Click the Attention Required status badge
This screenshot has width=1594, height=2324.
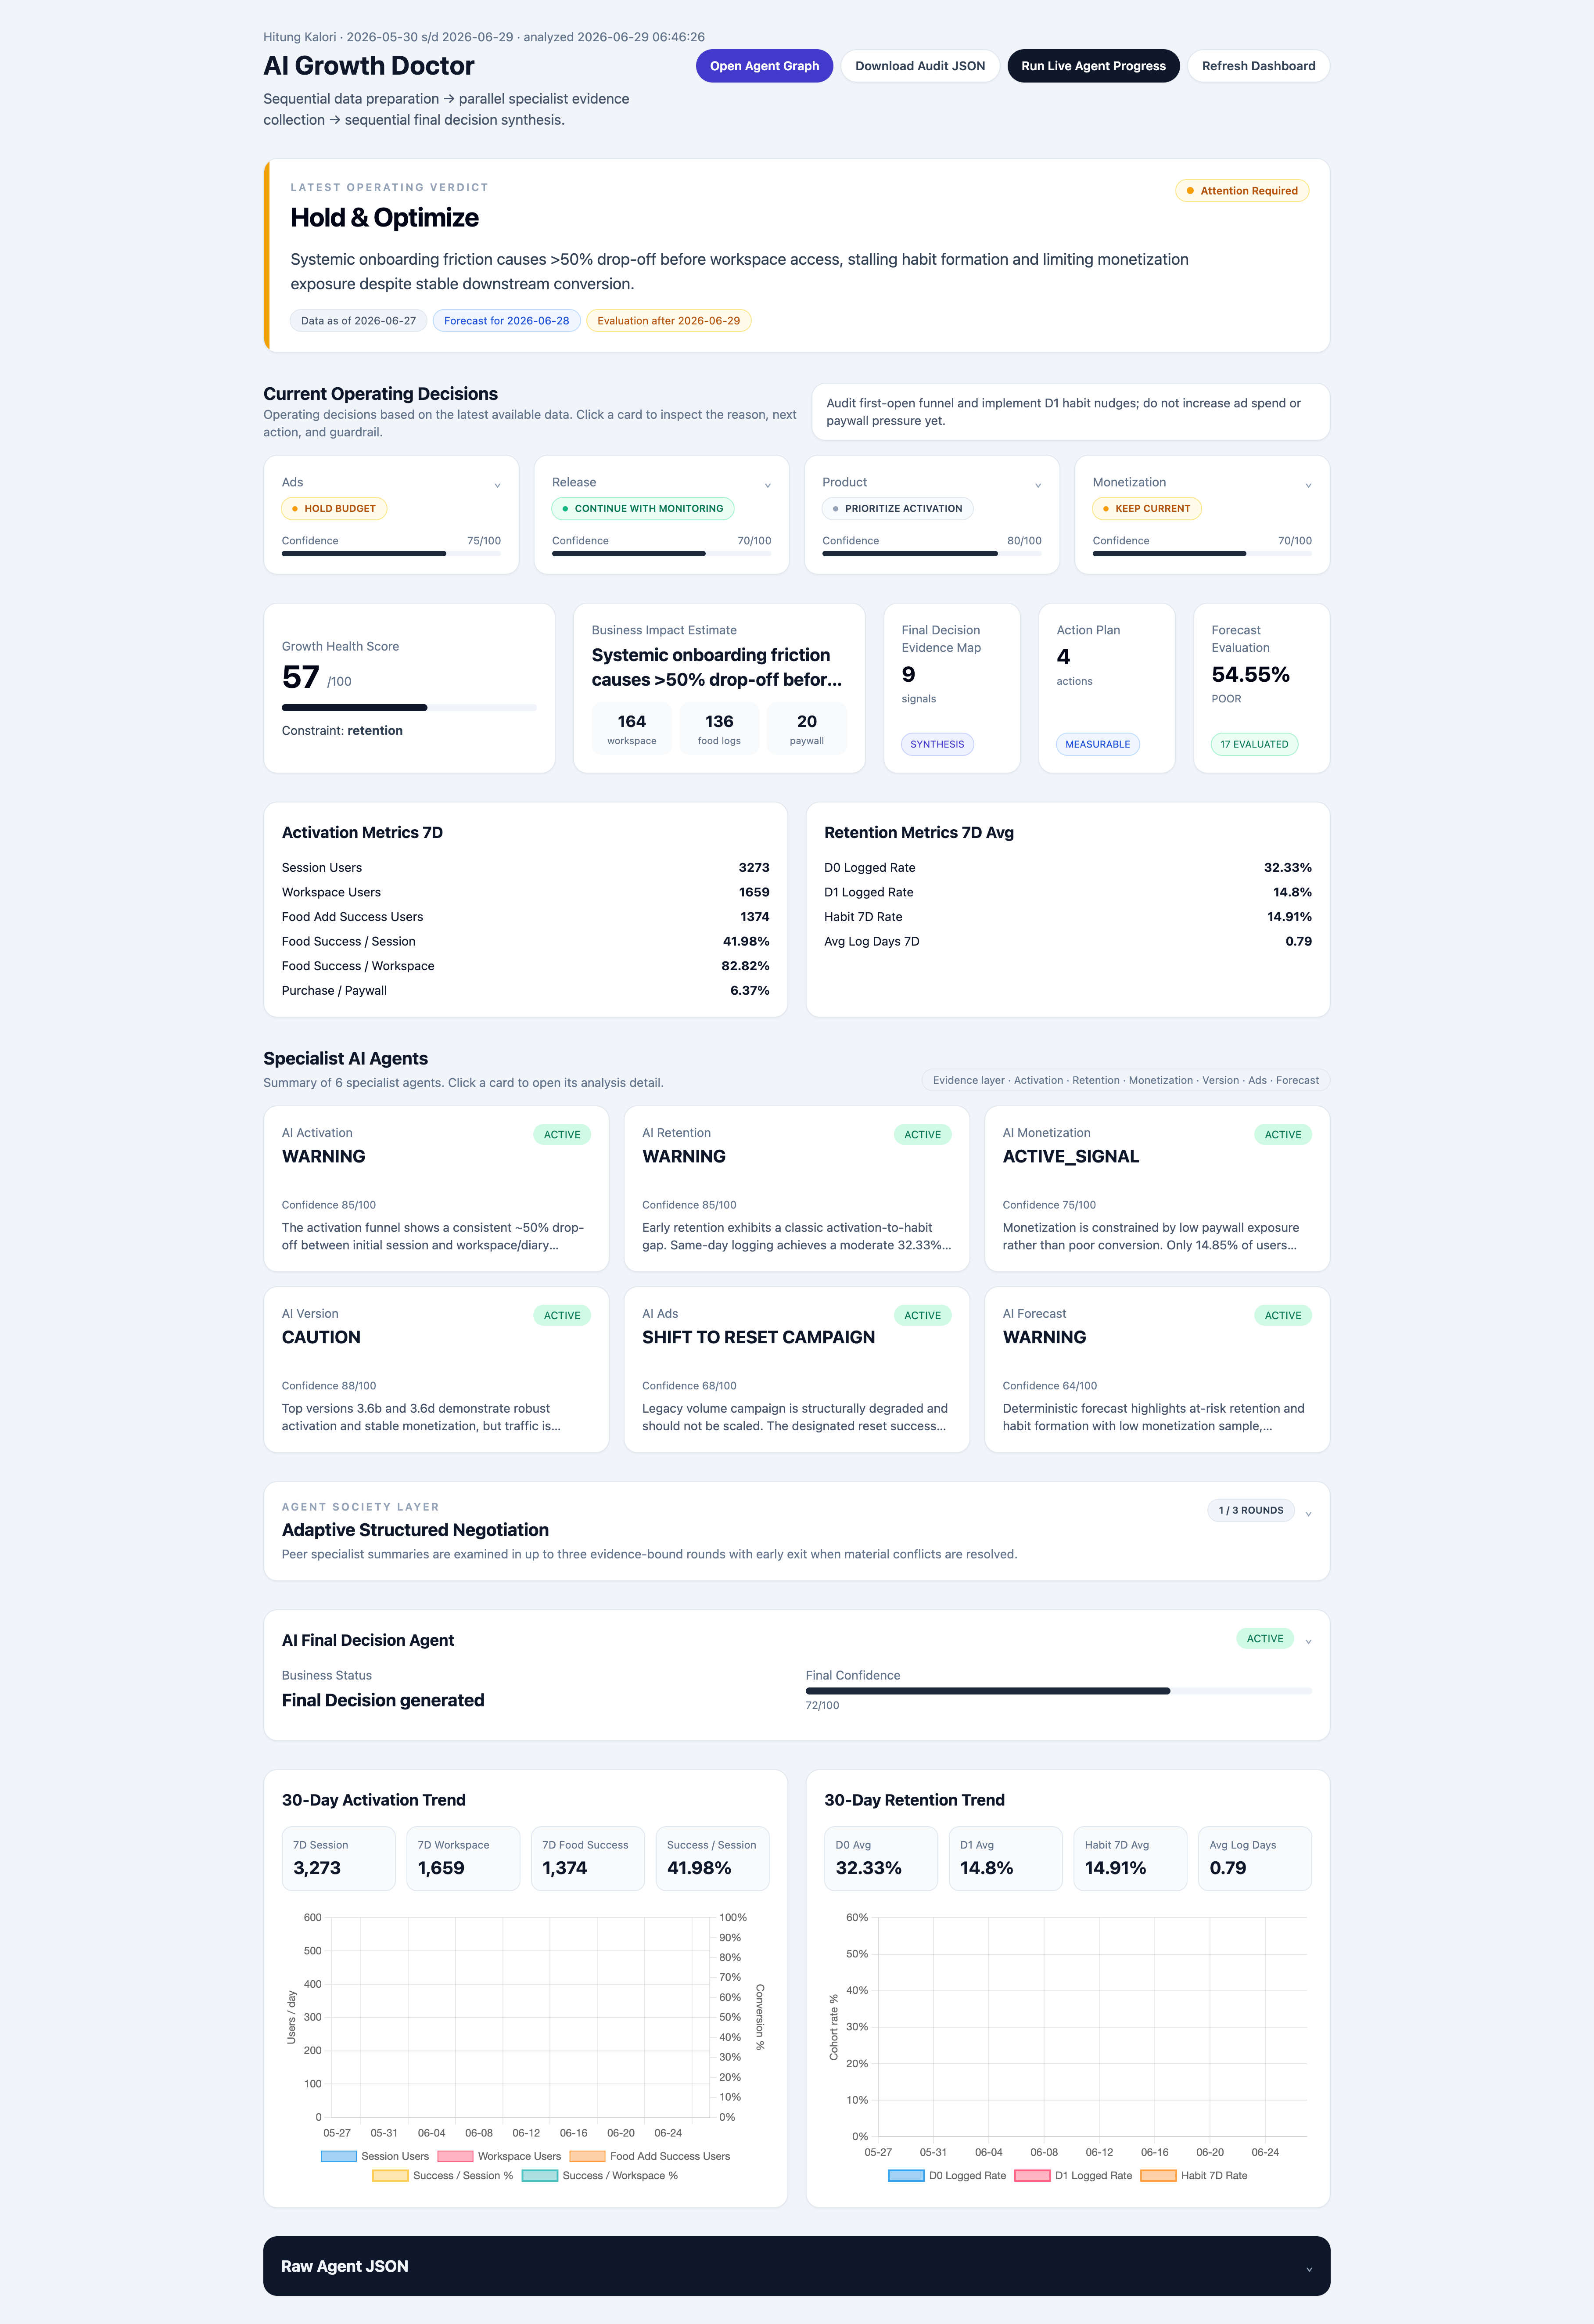(1242, 191)
